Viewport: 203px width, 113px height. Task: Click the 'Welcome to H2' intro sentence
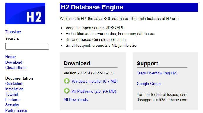point(119,19)
